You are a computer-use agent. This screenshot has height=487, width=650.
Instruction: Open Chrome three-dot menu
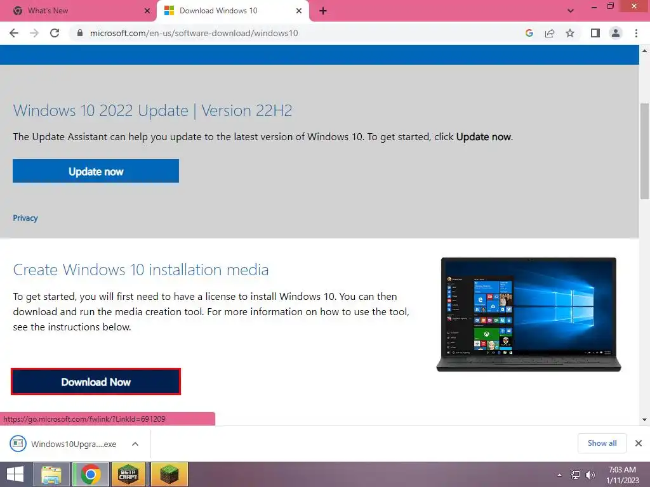tap(636, 33)
